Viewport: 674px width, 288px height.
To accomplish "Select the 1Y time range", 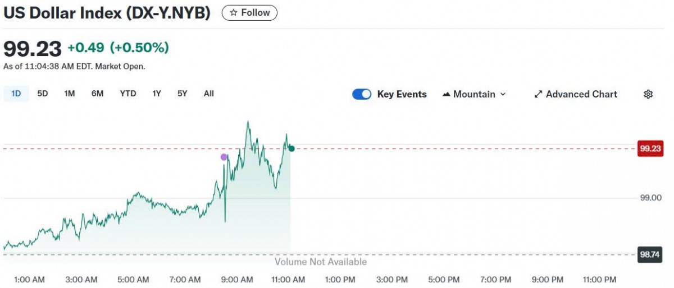I will pyautogui.click(x=157, y=94).
